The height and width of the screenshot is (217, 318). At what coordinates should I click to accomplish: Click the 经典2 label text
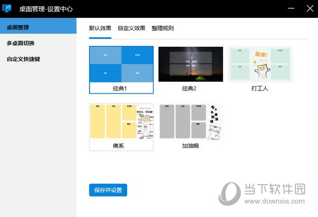tap(189, 88)
